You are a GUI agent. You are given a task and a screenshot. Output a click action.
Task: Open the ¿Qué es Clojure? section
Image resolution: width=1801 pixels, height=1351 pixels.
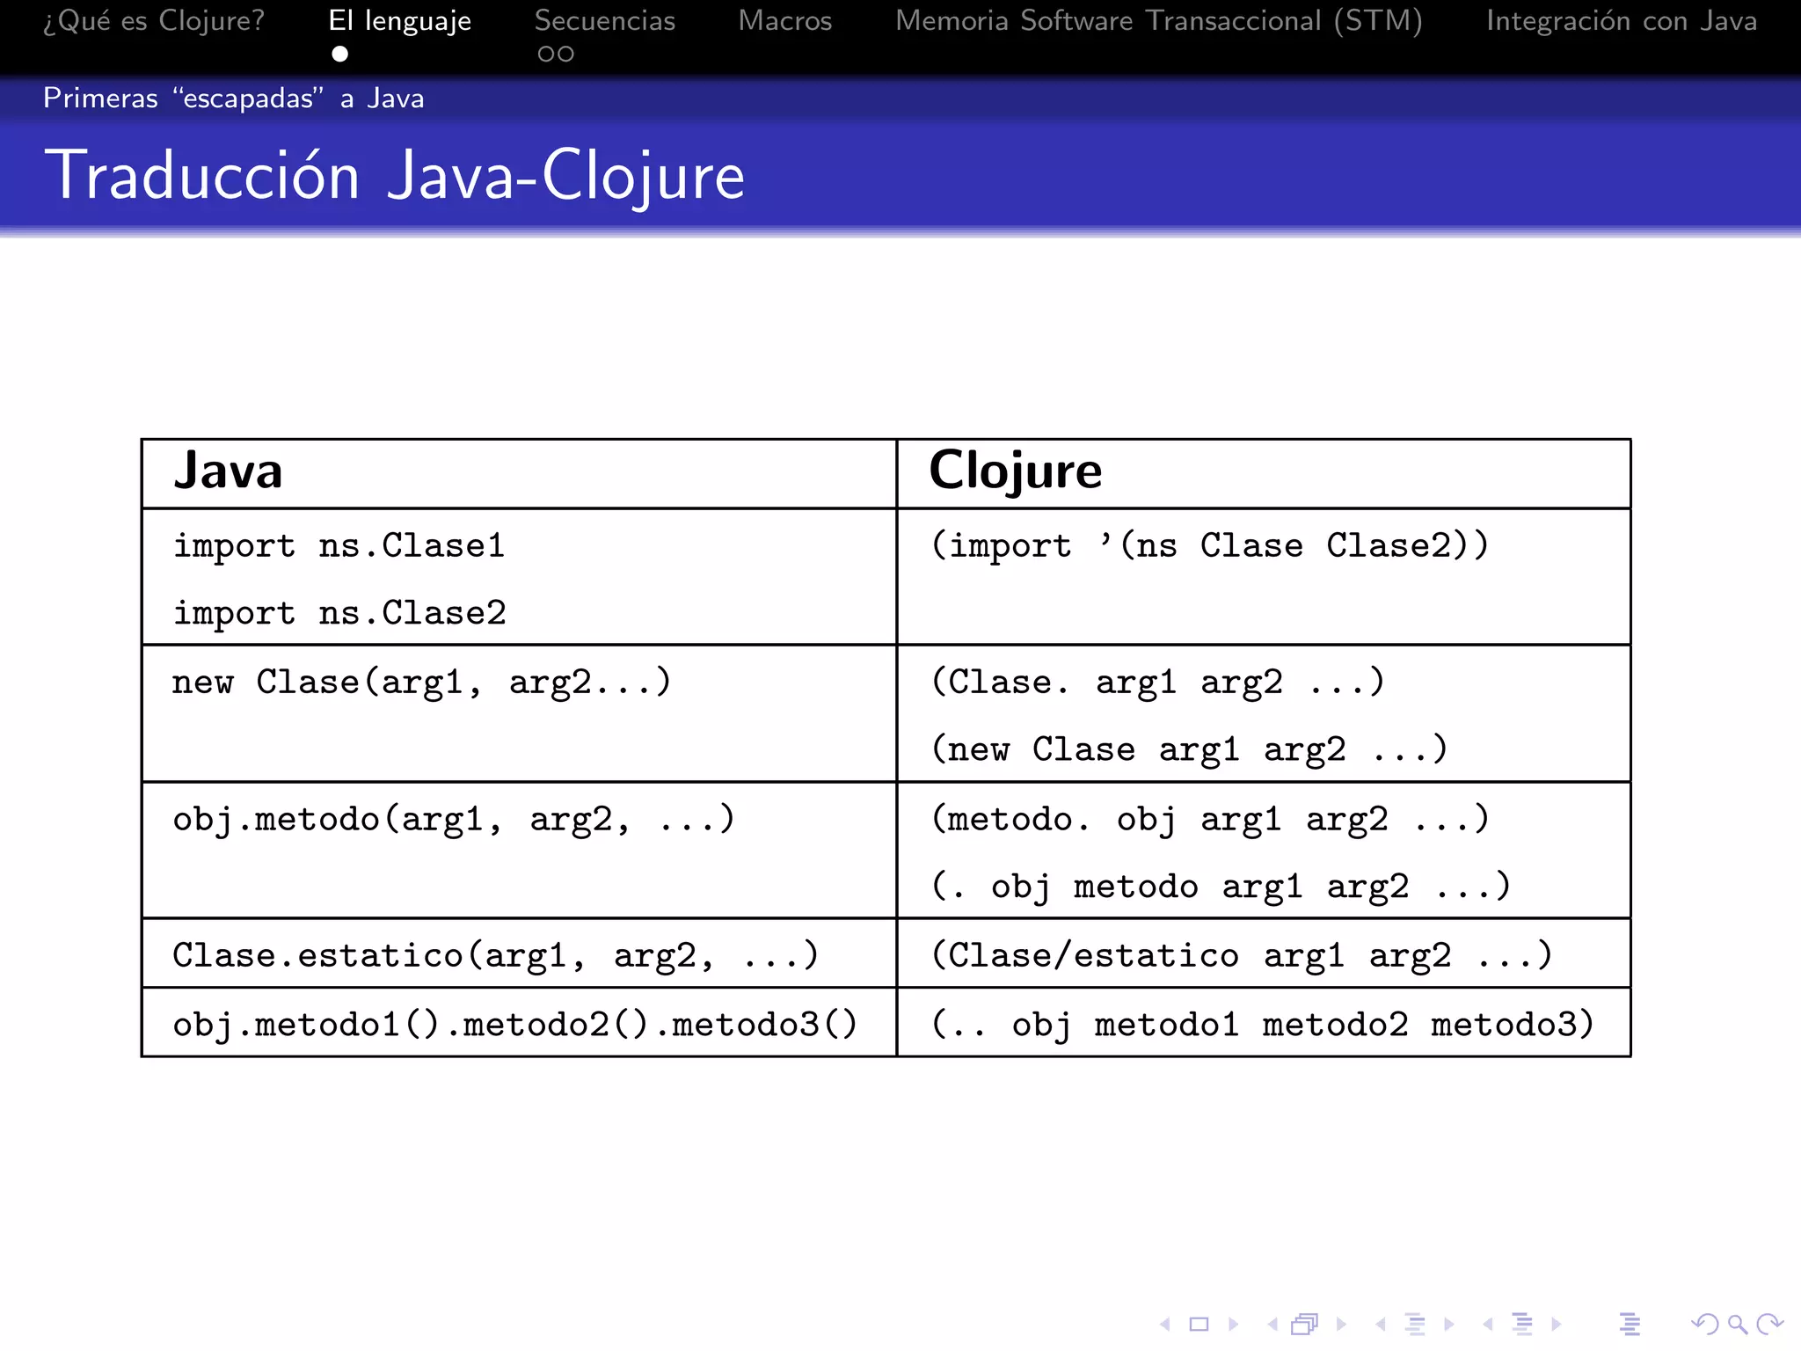[x=154, y=20]
